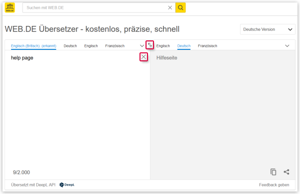The width and height of the screenshot is (300, 194).
Task: Clear the WEB.DE search field
Action: (170, 7)
